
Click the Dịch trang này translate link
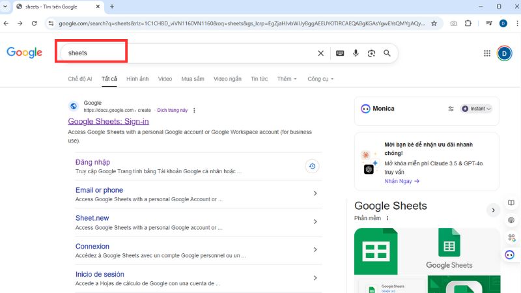click(x=172, y=110)
